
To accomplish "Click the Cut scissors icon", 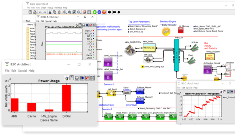I will click(50, 12).
